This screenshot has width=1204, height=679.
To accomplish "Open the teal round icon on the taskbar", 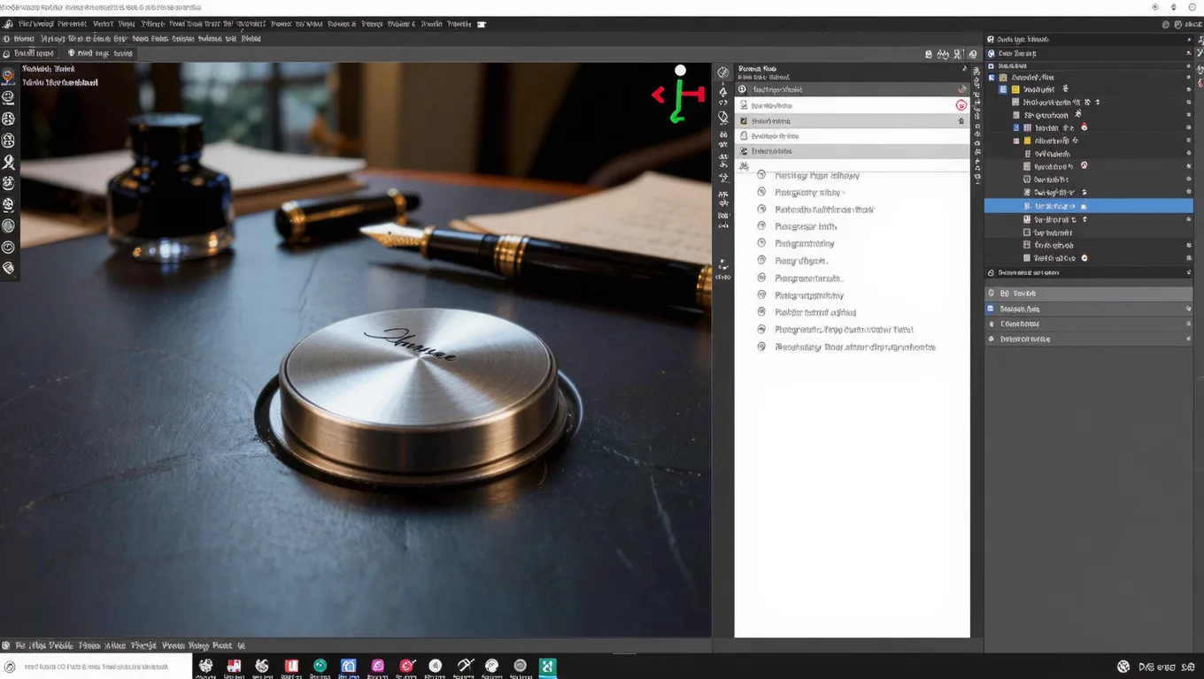I will [x=320, y=666].
